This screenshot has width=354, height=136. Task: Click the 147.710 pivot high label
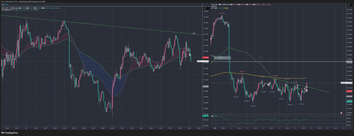pos(287,79)
